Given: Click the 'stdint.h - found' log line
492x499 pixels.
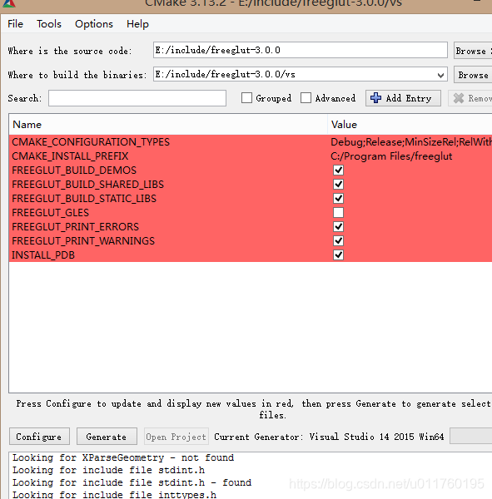Looking at the screenshot, I should [x=132, y=482].
